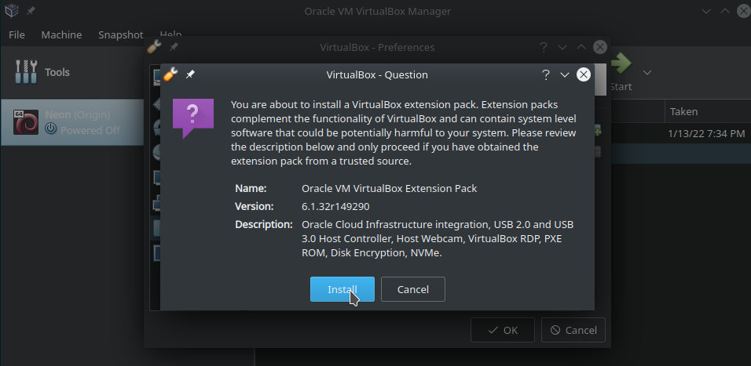Click the snapshot timestamp 1/13/22 7:34 PM
Viewport: 751px width, 366px height.
click(706, 133)
